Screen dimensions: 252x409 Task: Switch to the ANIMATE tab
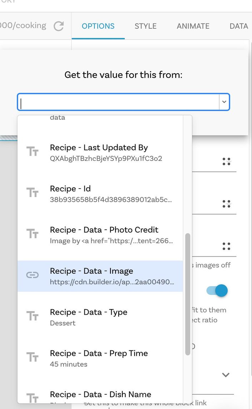coord(193,26)
